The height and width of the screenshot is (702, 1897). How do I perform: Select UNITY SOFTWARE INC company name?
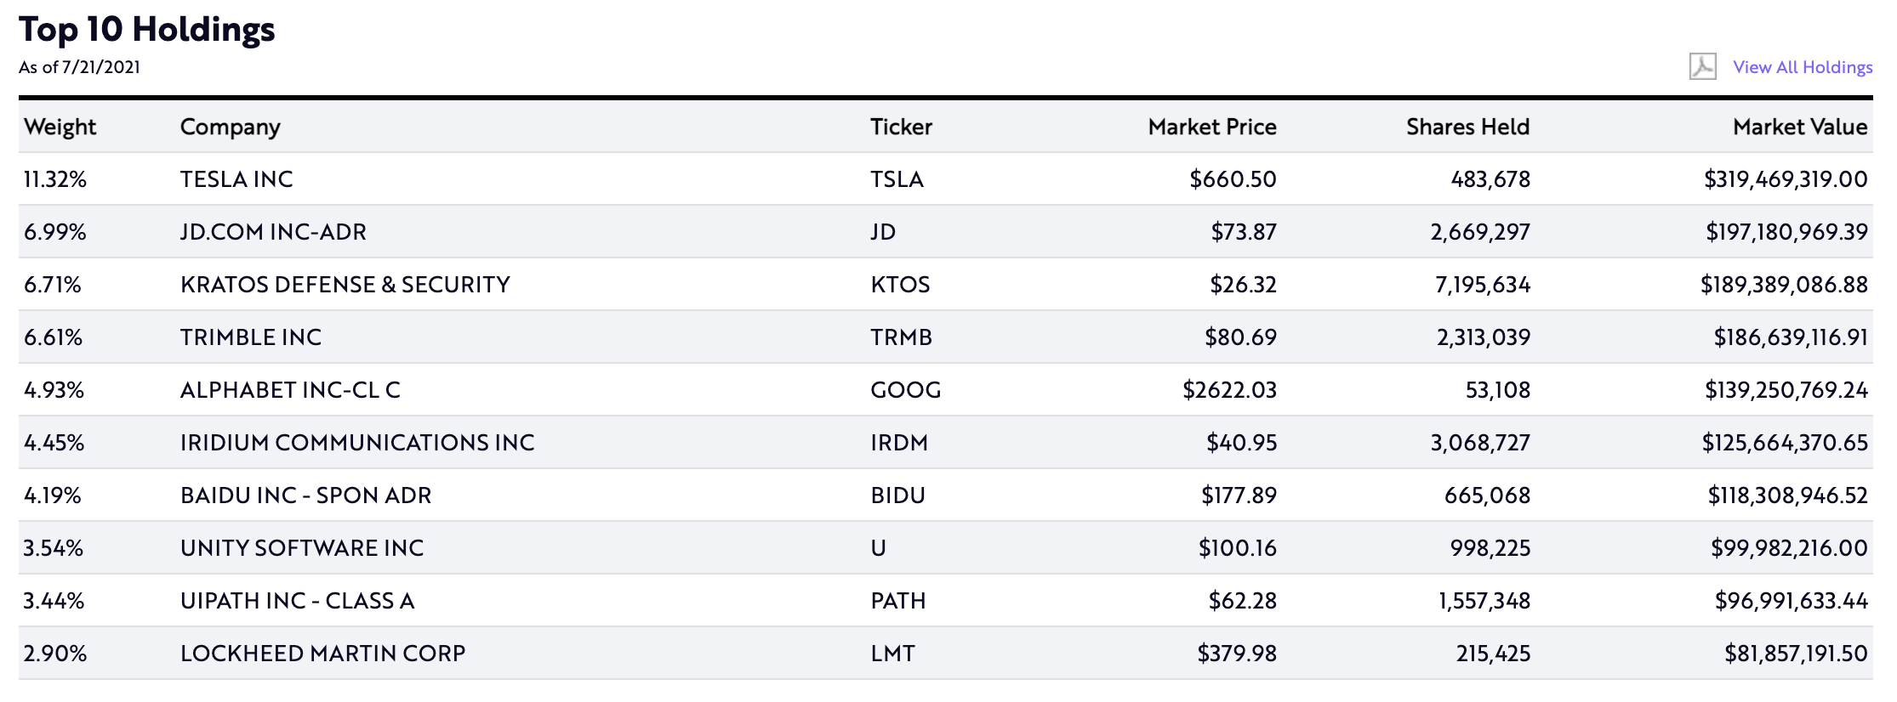302,548
